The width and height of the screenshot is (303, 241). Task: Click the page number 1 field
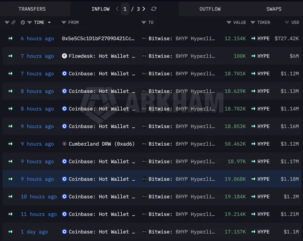coord(125,9)
